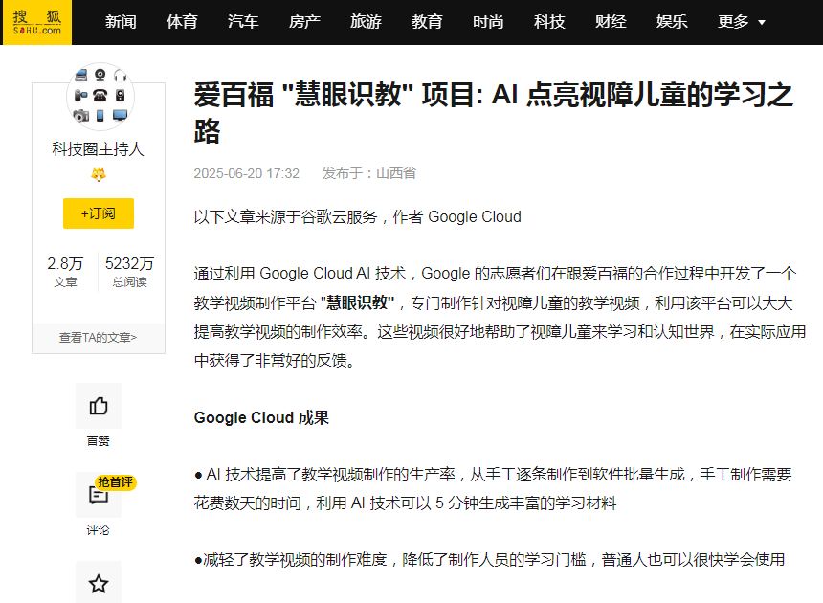Click the 2.8万 文章 count
Viewport: 823px width, 603px height.
(x=66, y=271)
